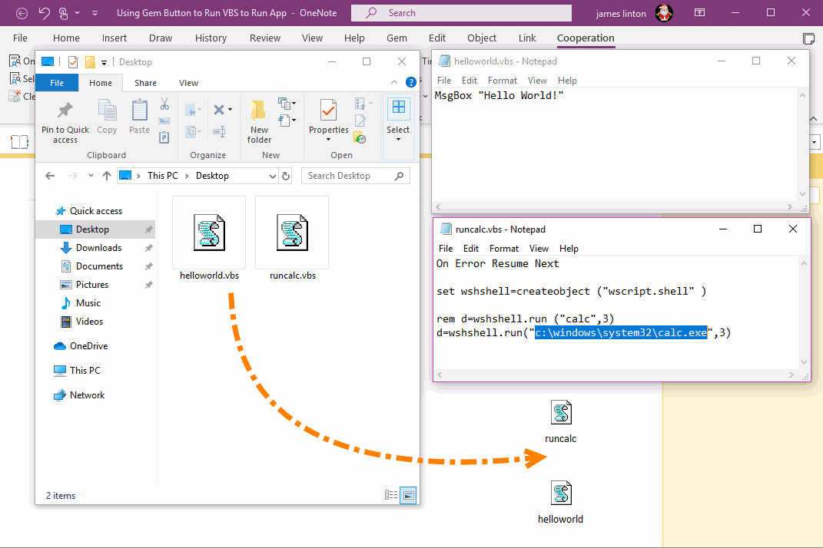Select runcalc.vbs file in Explorer
Screen dimensions: 823x548
coord(292,239)
